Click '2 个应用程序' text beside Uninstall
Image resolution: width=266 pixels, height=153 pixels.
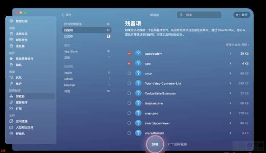coord(177,144)
